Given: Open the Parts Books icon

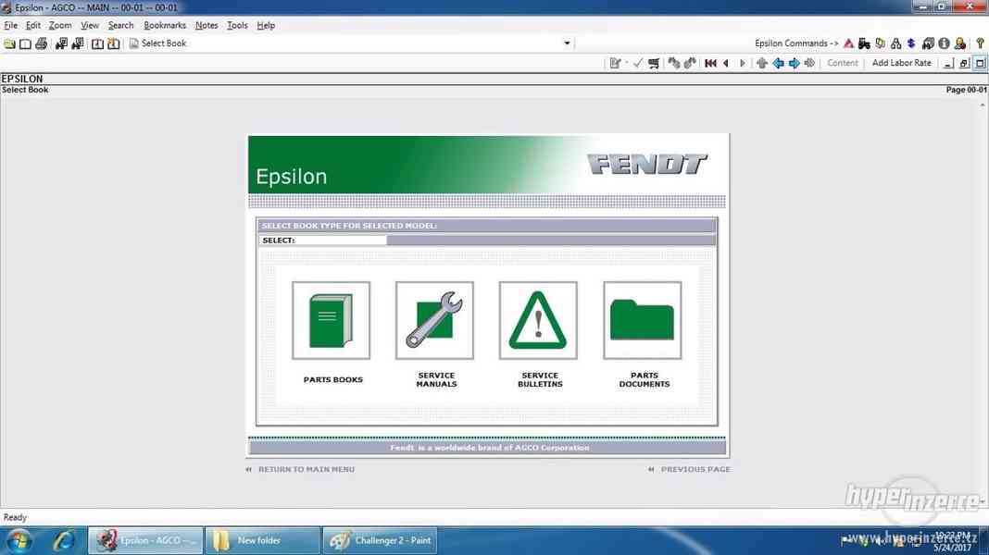Looking at the screenshot, I should [x=332, y=321].
